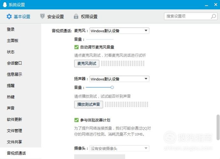Click the shield icon for 安全设置
The image size is (220, 159).
point(42,16)
